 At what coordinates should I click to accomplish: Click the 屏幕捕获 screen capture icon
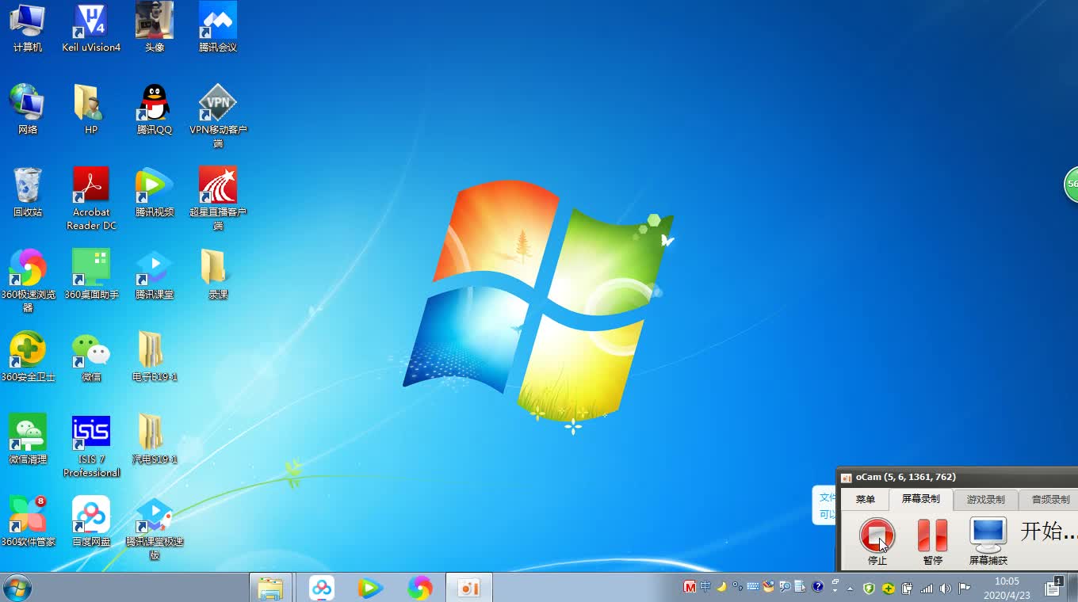pyautogui.click(x=988, y=542)
